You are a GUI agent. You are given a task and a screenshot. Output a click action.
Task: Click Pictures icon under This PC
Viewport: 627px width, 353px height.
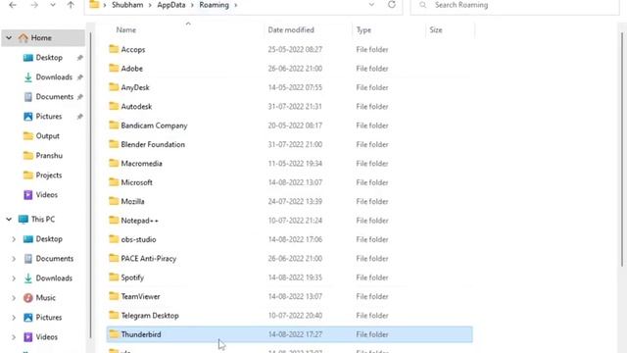pos(28,318)
